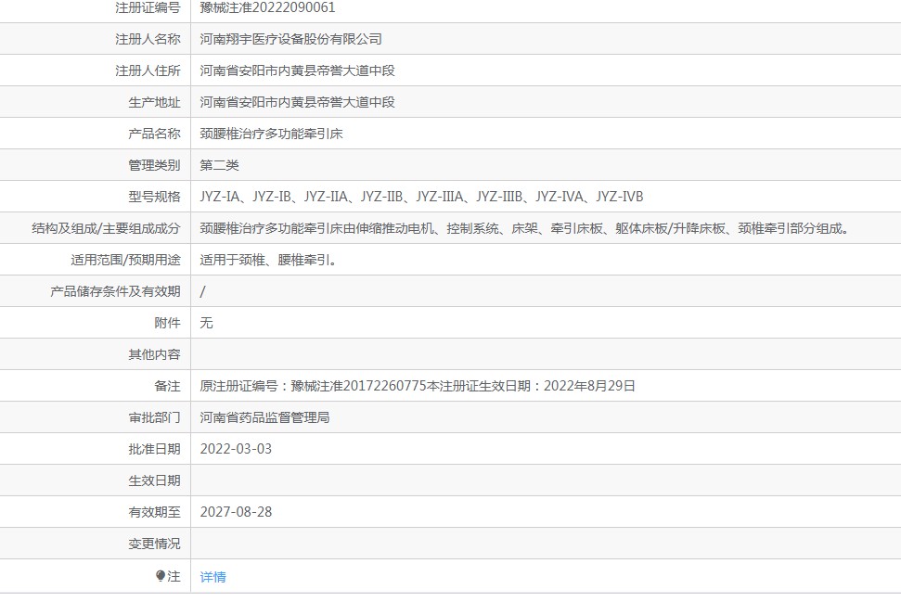Click the 批准日期 label
The height and width of the screenshot is (602, 901).
154,449
